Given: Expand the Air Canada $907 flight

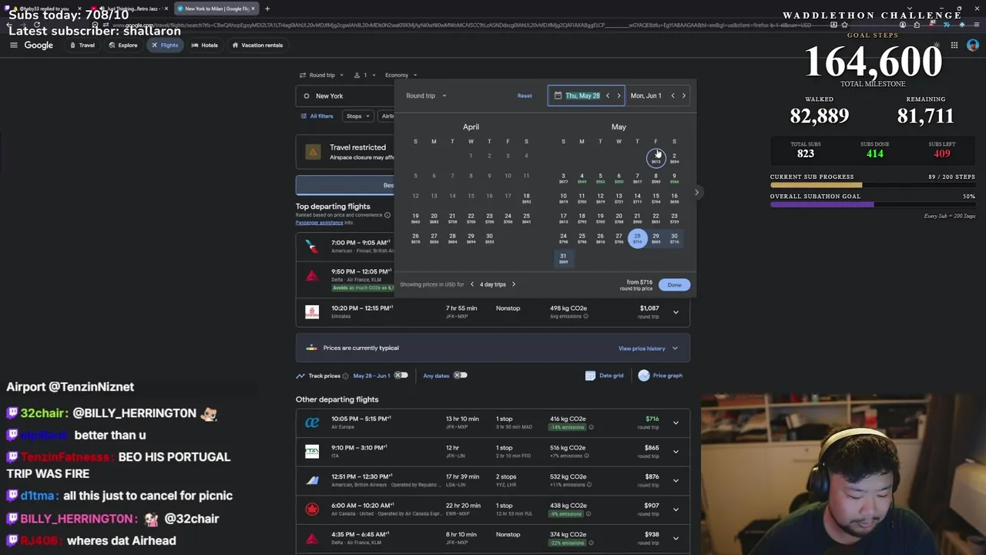Looking at the screenshot, I should [676, 510].
